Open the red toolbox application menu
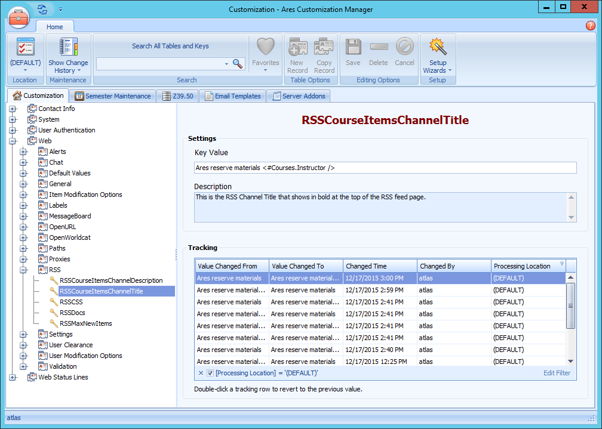 click(x=19, y=17)
